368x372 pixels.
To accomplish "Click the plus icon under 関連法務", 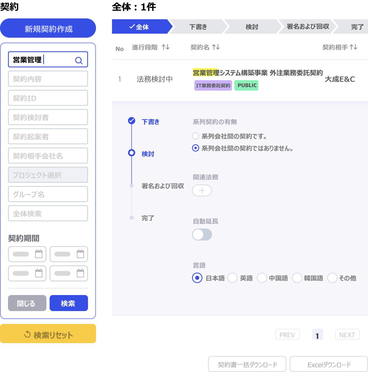I will pos(202,190).
